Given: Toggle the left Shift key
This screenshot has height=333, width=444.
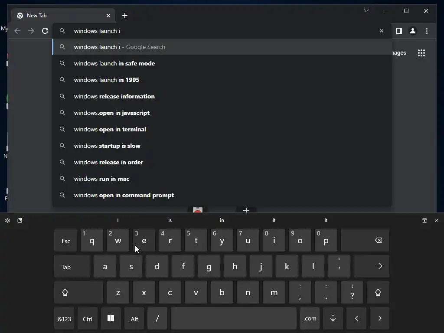Looking at the screenshot, I should [x=79, y=292].
